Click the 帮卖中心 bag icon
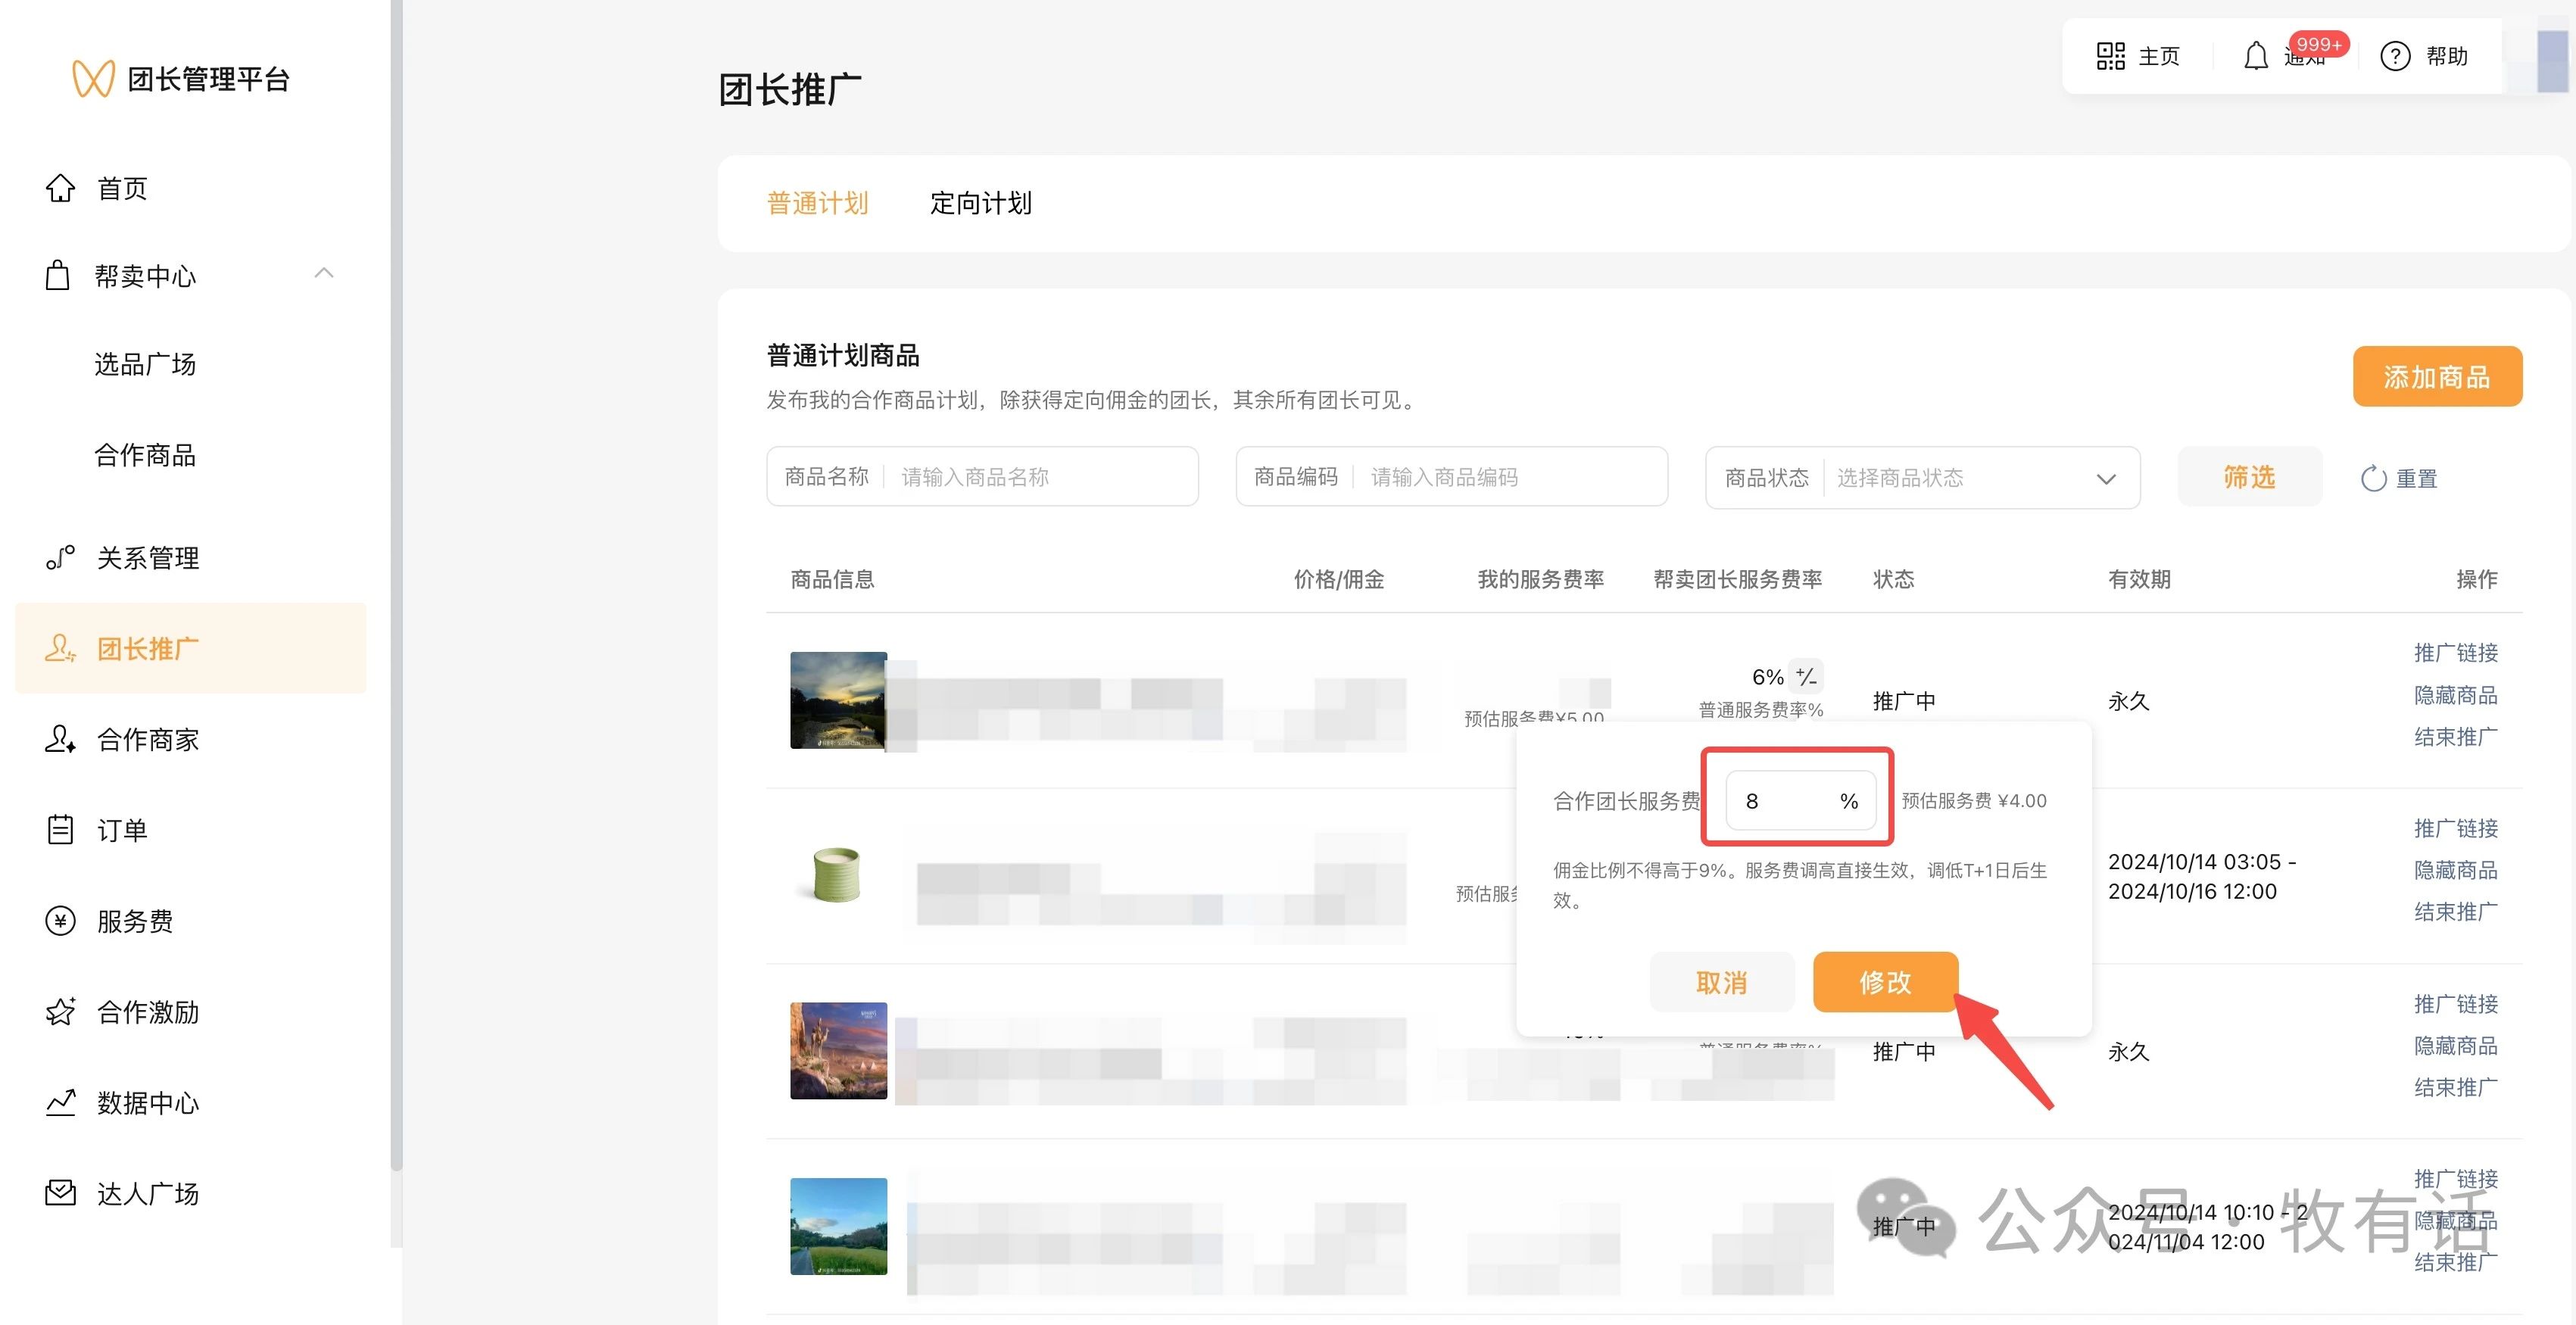 tap(58, 275)
